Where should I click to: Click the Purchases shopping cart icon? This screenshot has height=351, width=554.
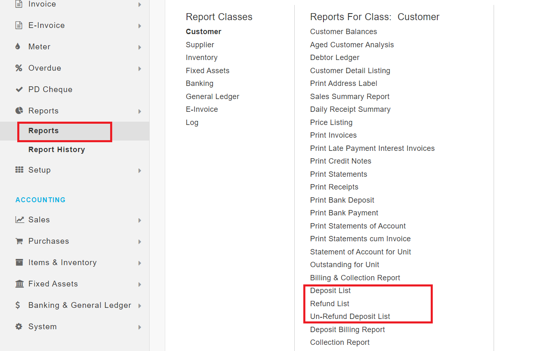click(19, 241)
